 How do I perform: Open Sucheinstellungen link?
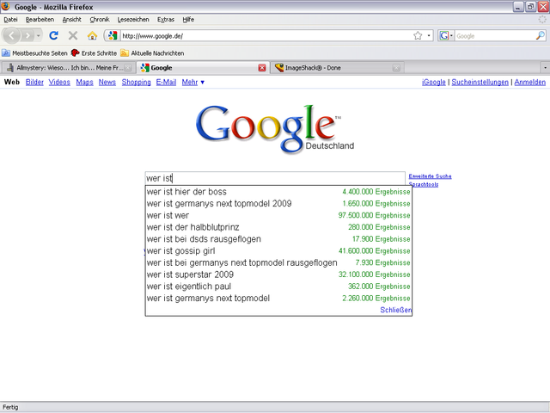(480, 83)
